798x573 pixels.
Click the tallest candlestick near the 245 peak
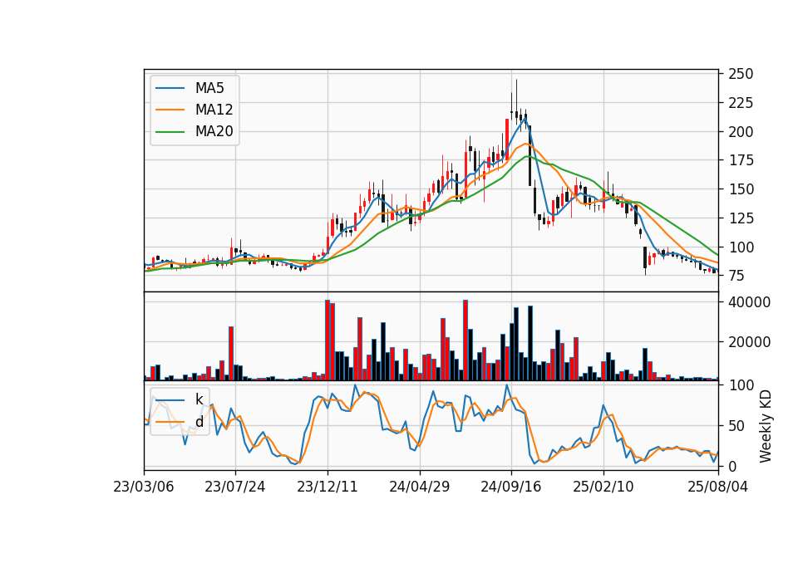point(516,100)
